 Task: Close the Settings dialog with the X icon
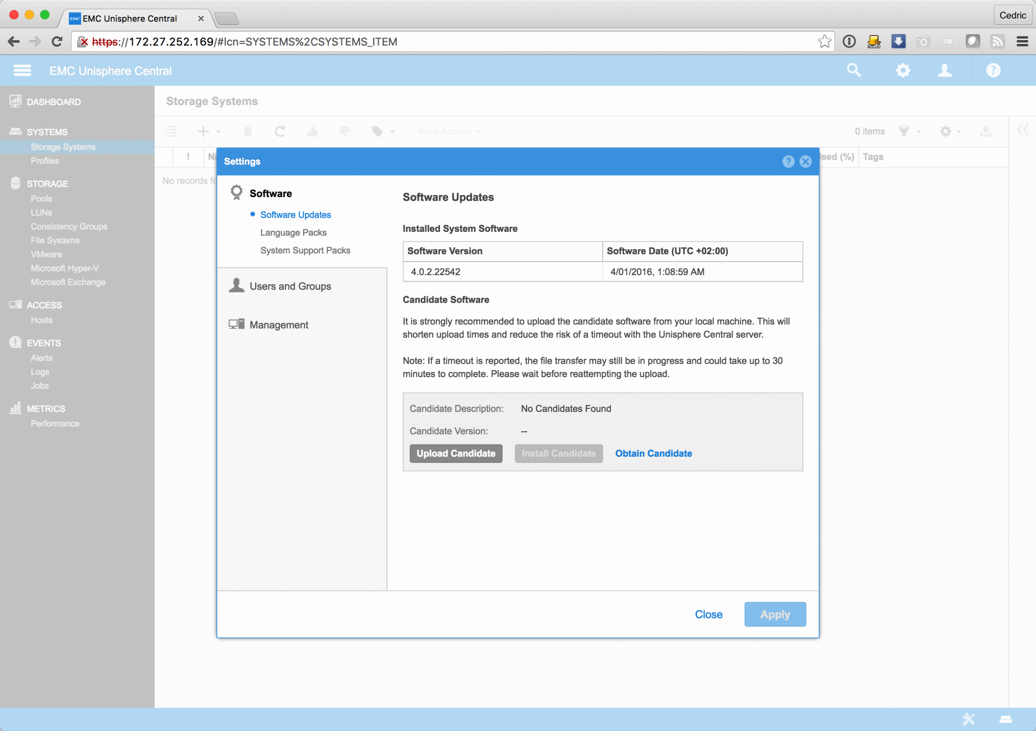805,161
